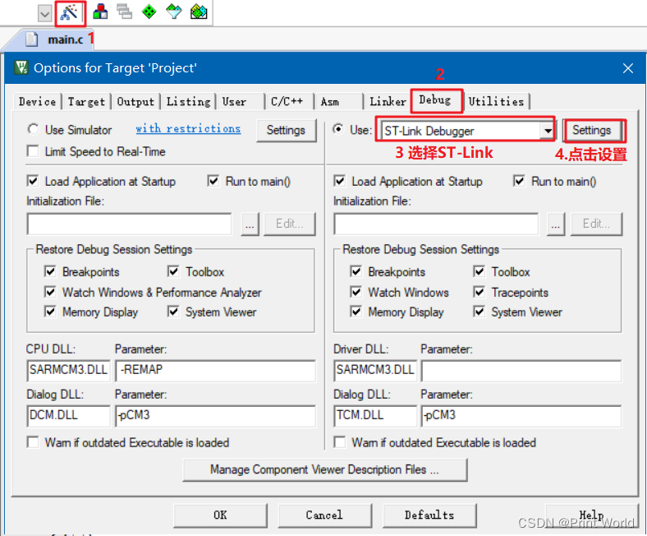Click the CPU DLL field SARMCM3.DLL

click(x=68, y=370)
